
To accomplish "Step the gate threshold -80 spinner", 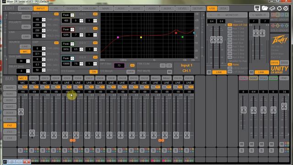I will coord(43,19).
